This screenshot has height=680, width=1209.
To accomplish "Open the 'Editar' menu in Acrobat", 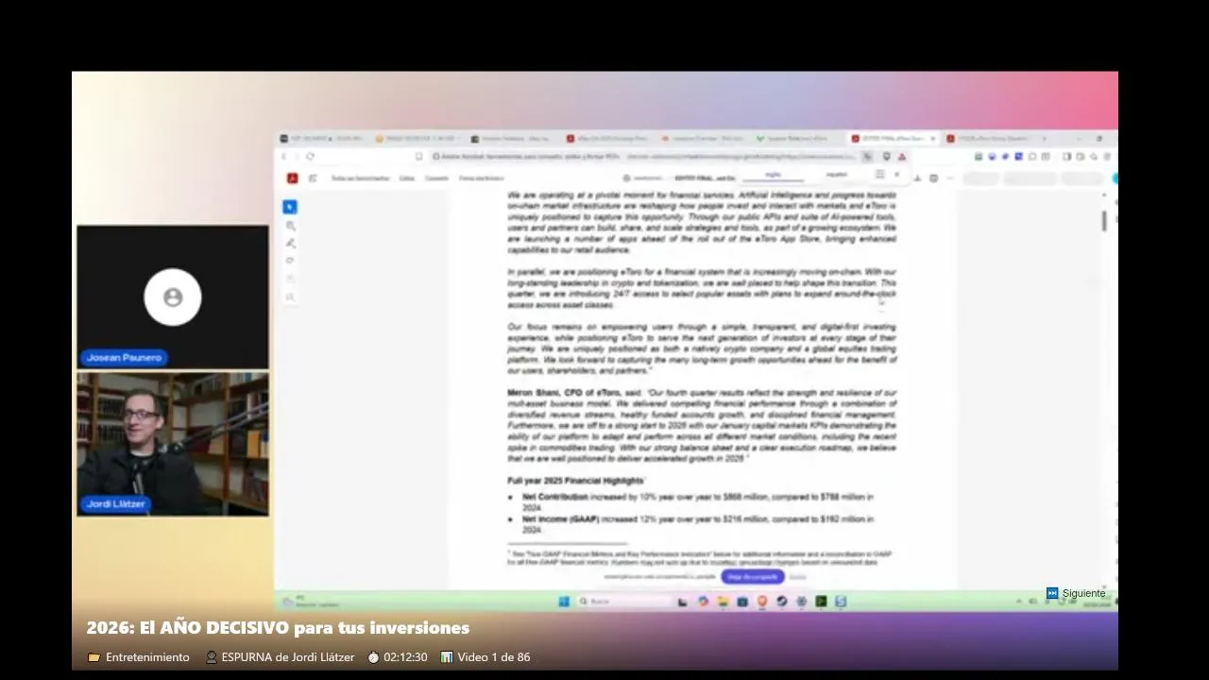I will [x=407, y=178].
